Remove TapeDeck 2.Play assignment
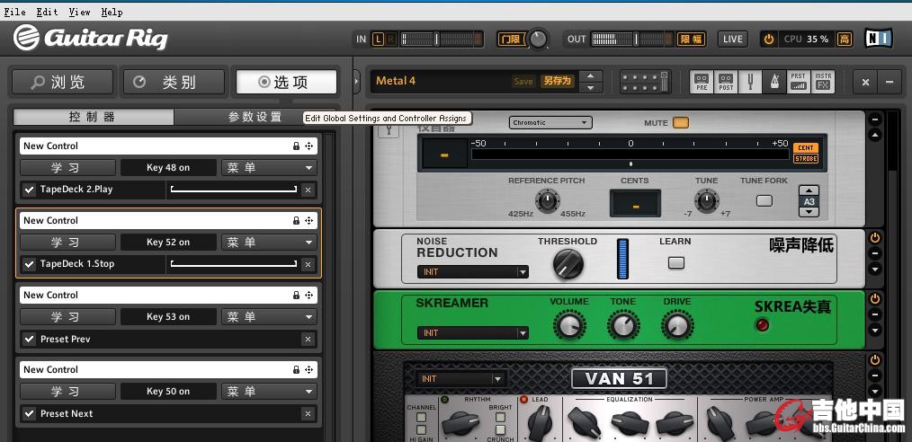Image resolution: width=912 pixels, height=442 pixels. pos(308,190)
